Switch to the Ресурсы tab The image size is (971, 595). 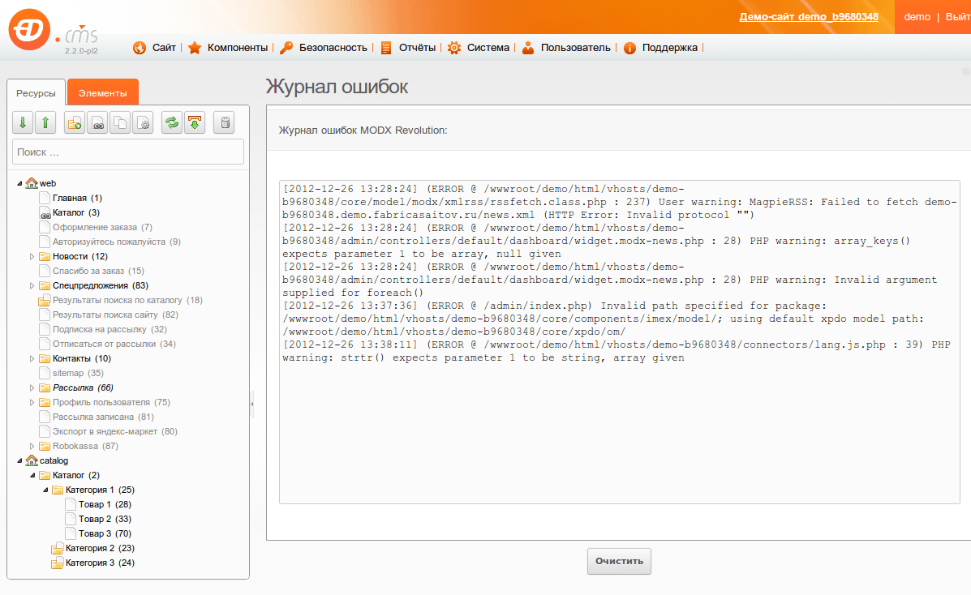pyautogui.click(x=36, y=93)
